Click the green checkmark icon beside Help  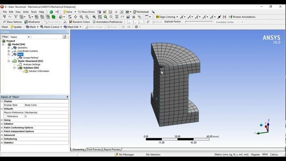(x=51, y=12)
